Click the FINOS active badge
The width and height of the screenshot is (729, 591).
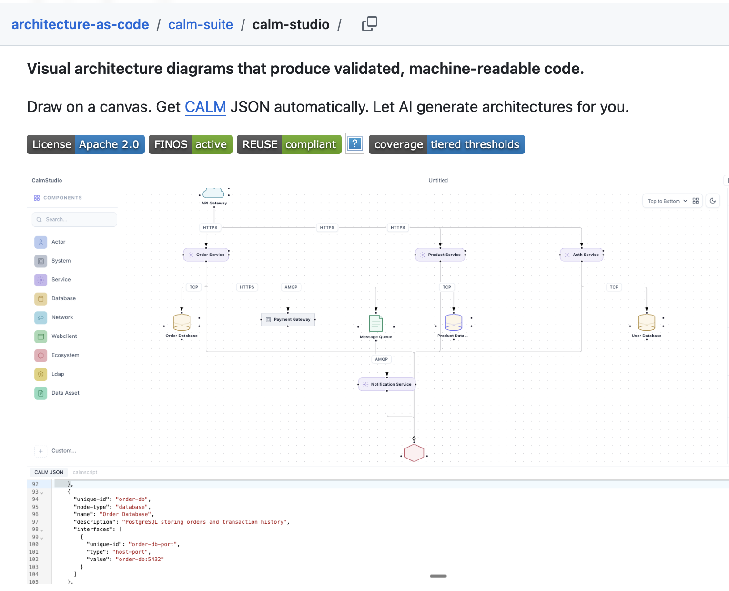tap(191, 144)
